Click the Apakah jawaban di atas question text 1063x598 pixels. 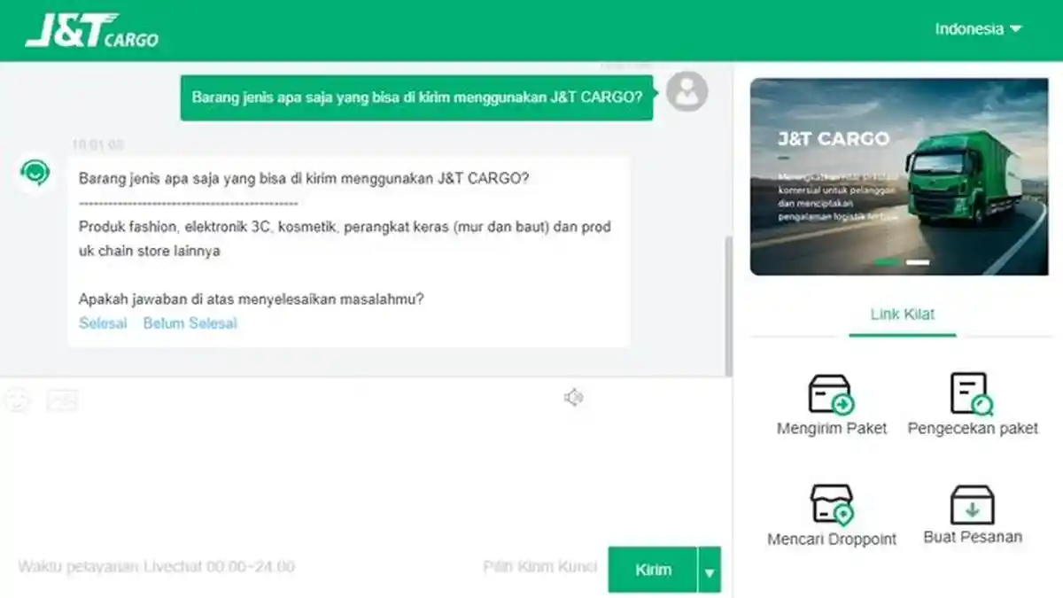tap(252, 299)
